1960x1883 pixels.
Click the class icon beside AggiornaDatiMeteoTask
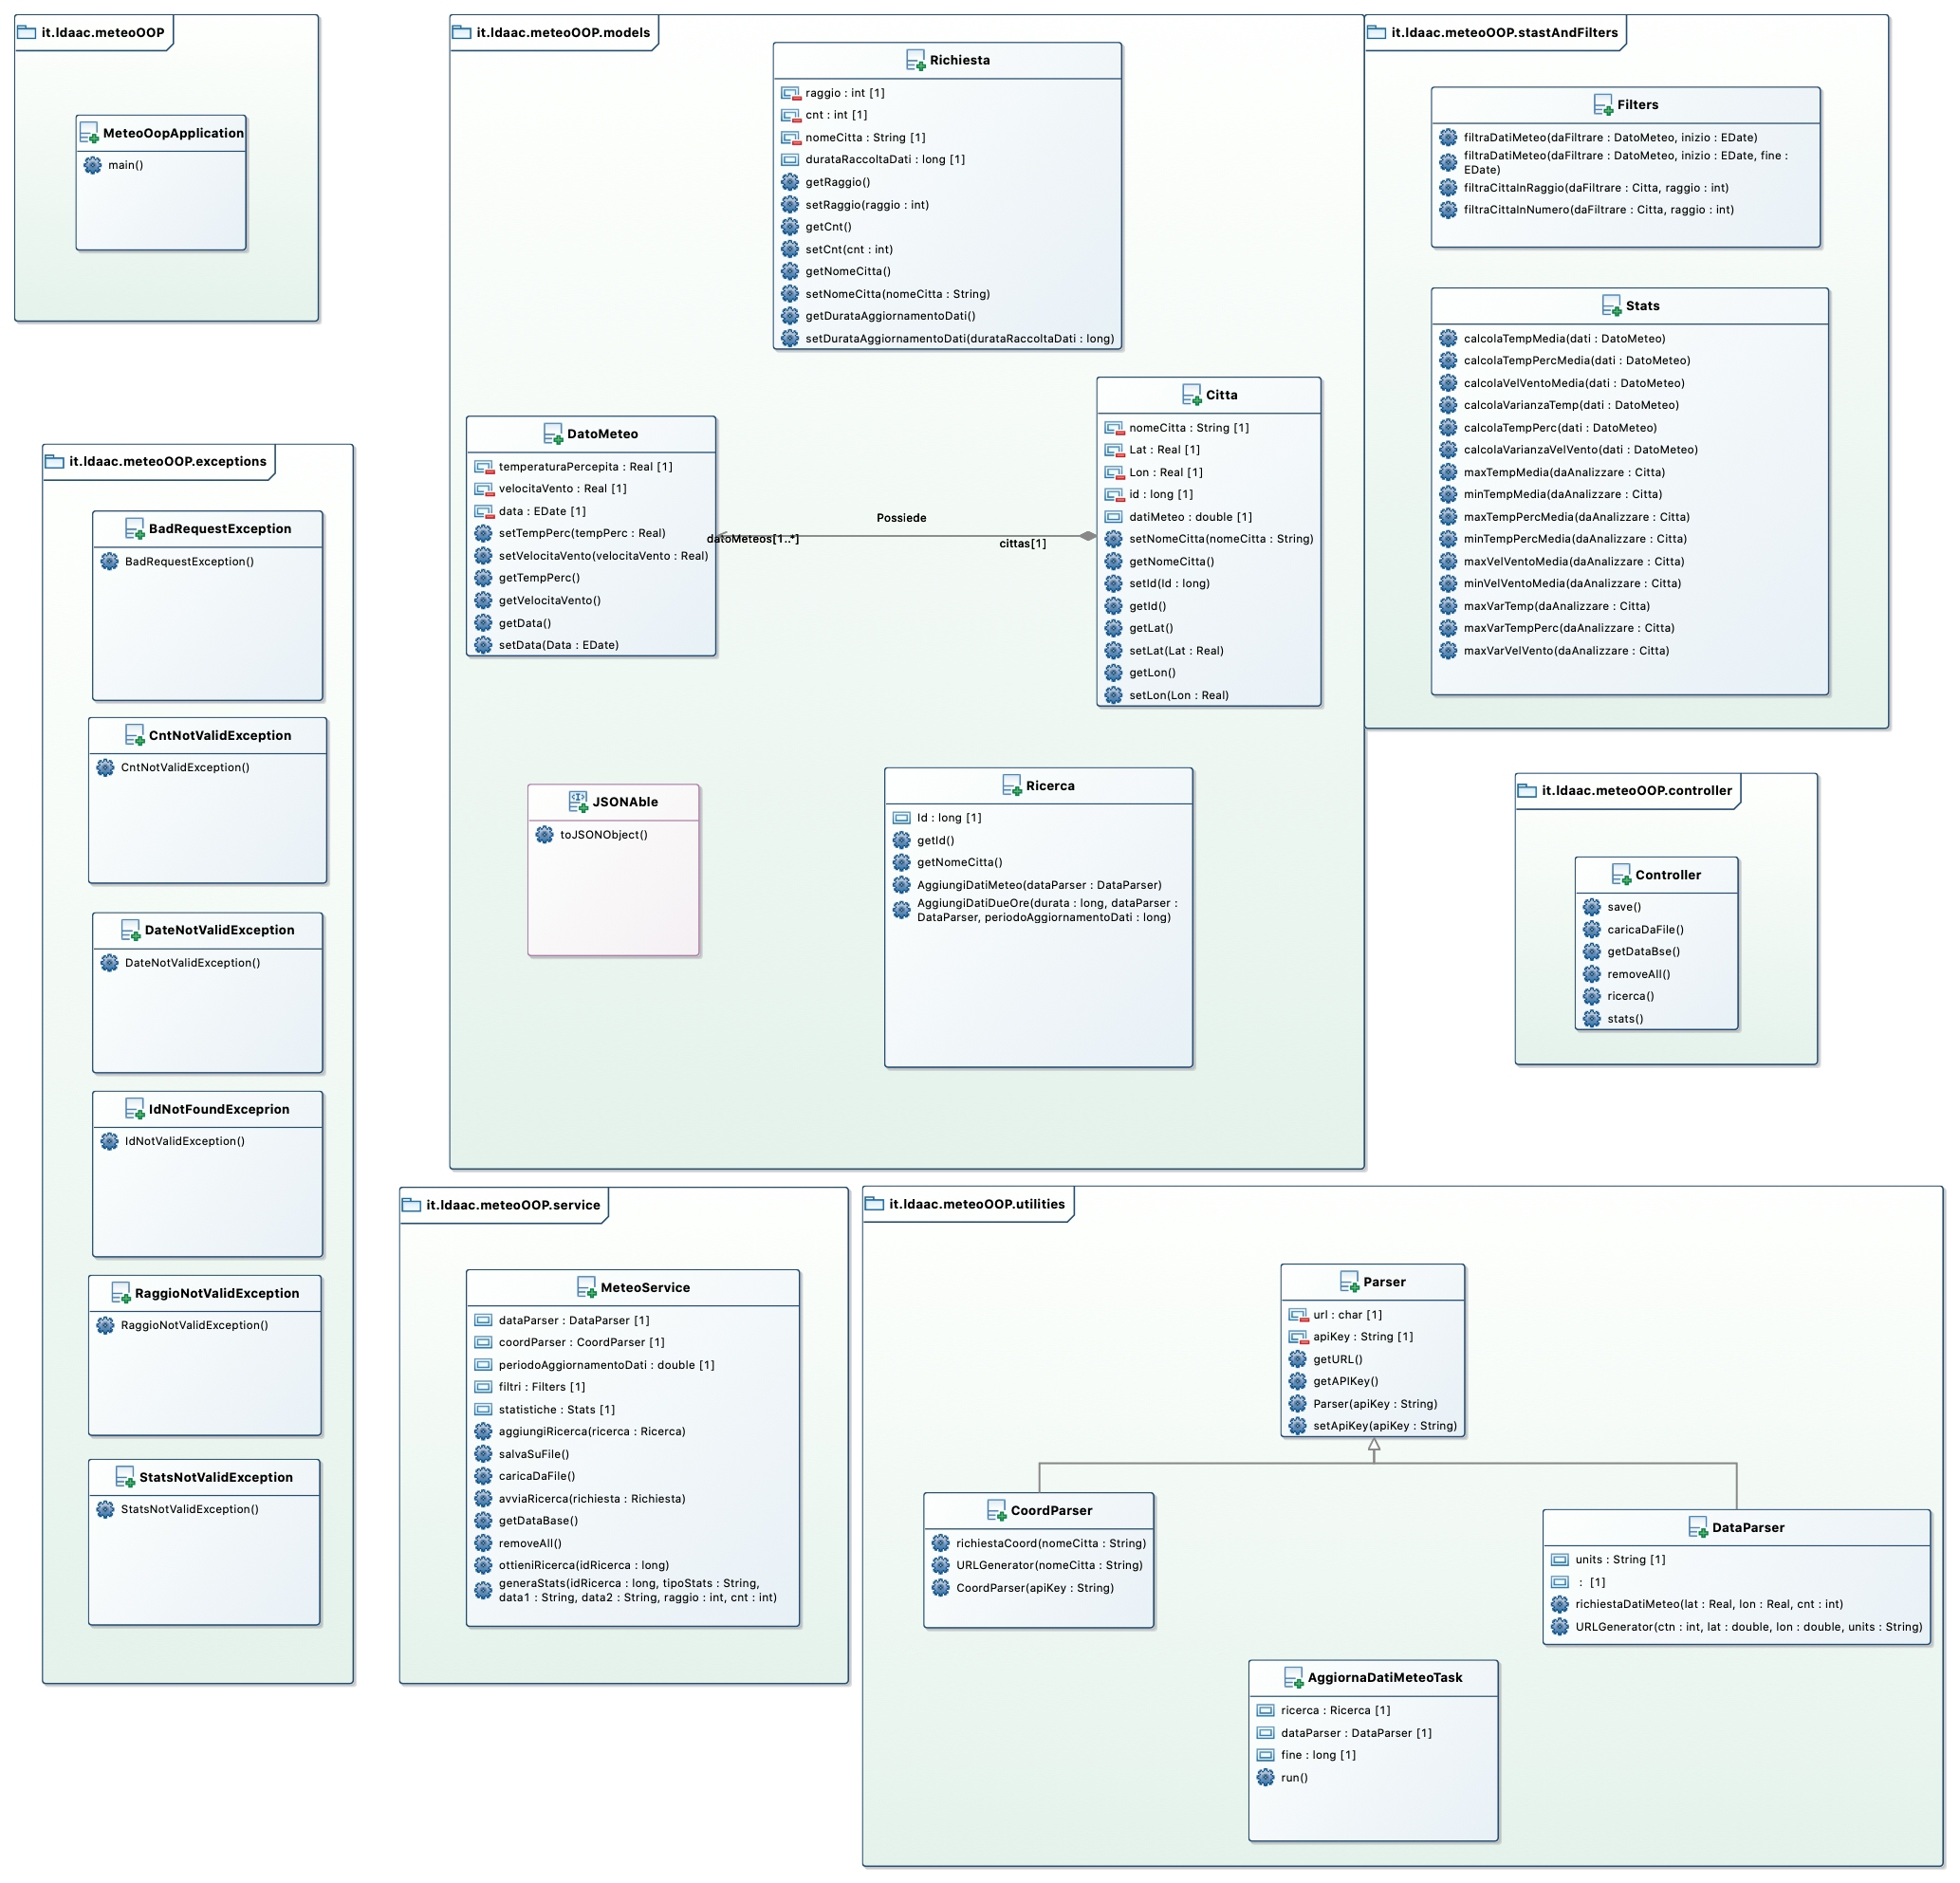(1293, 1678)
